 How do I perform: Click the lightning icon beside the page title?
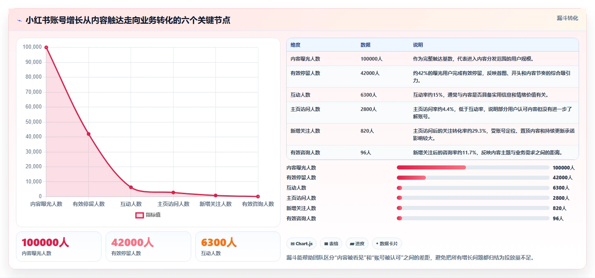pyautogui.click(x=19, y=20)
